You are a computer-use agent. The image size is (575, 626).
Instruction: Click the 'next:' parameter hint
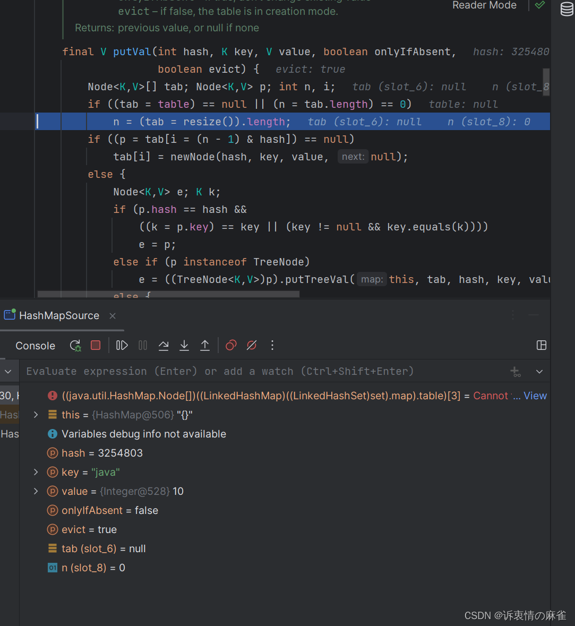pos(353,157)
